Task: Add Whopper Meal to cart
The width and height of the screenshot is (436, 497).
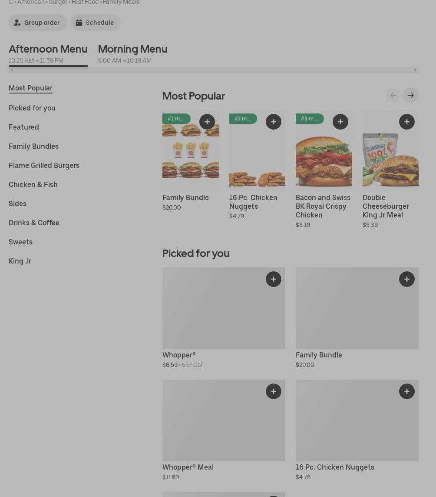Action: click(273, 391)
